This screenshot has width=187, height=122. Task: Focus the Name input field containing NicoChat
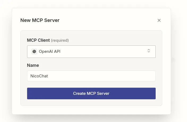pos(91,76)
